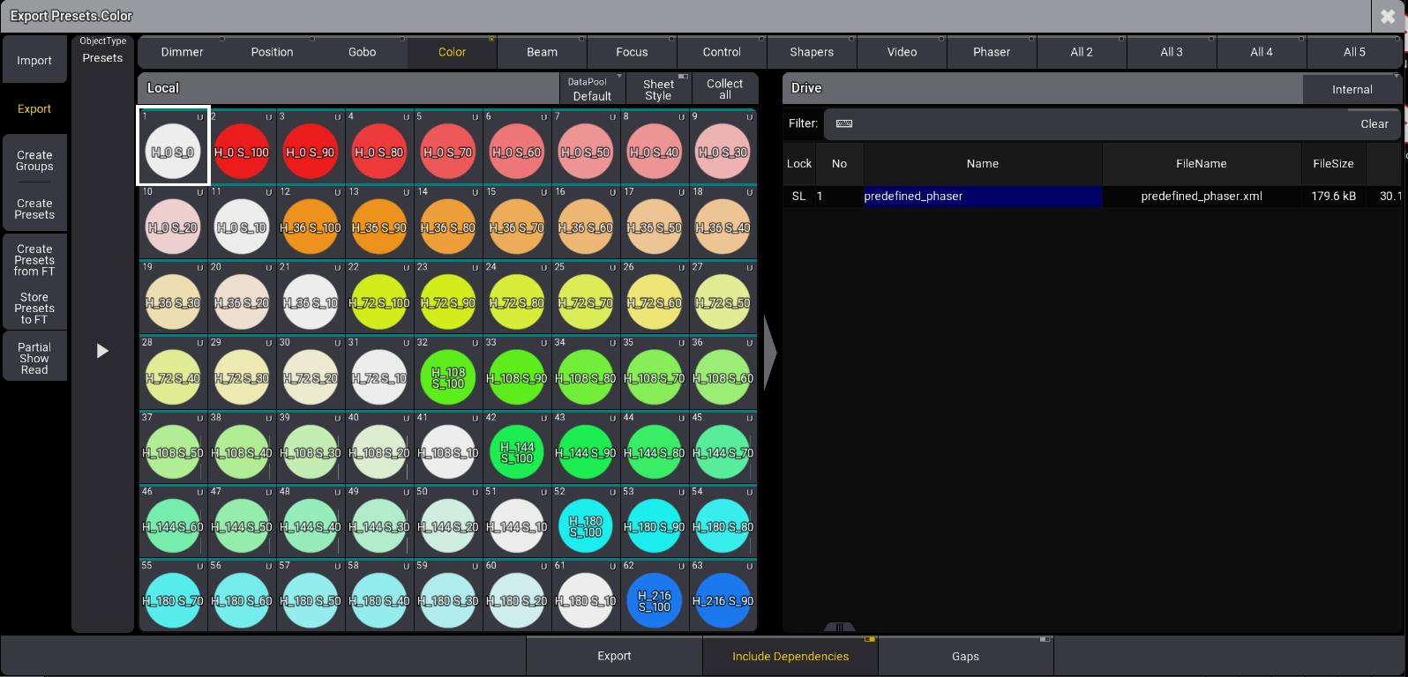Select the H_180 S_100 cyan preset icon
Viewport: 1408px width, 677px height.
(586, 527)
